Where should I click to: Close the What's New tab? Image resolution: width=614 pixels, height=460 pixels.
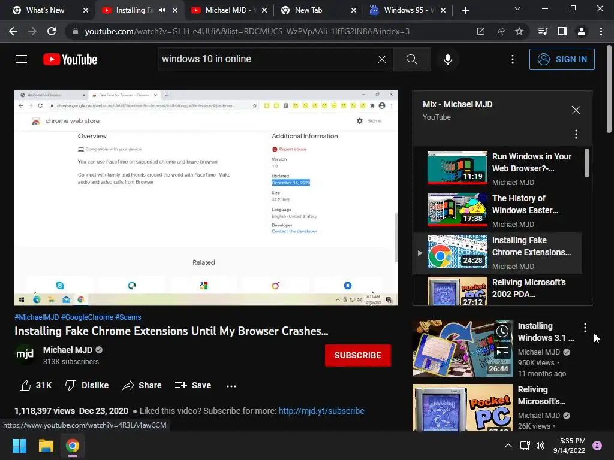pyautogui.click(x=86, y=10)
